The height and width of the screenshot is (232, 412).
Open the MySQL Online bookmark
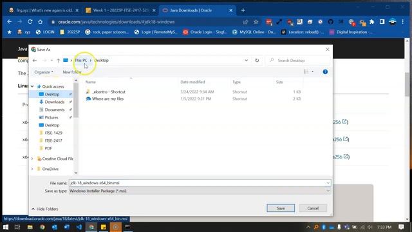254,32
